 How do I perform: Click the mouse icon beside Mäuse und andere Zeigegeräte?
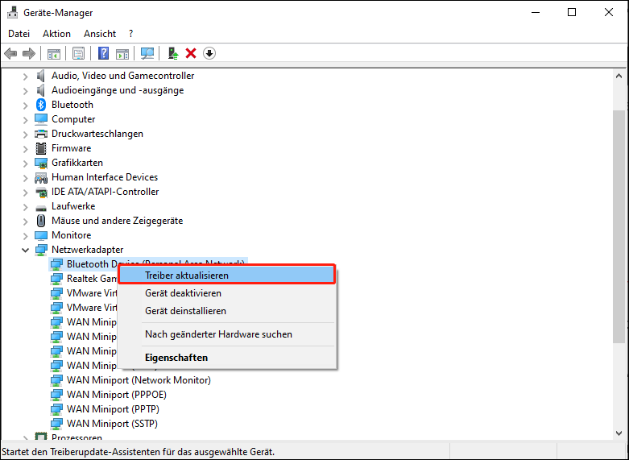coord(41,221)
